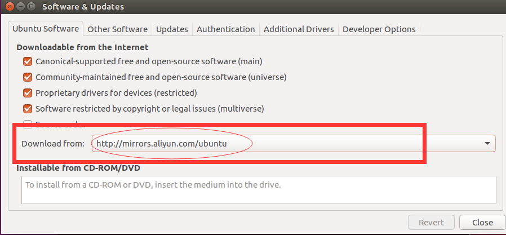Toggle Community-maintained universe software checkbox
The height and width of the screenshot is (235, 506).
click(x=27, y=77)
